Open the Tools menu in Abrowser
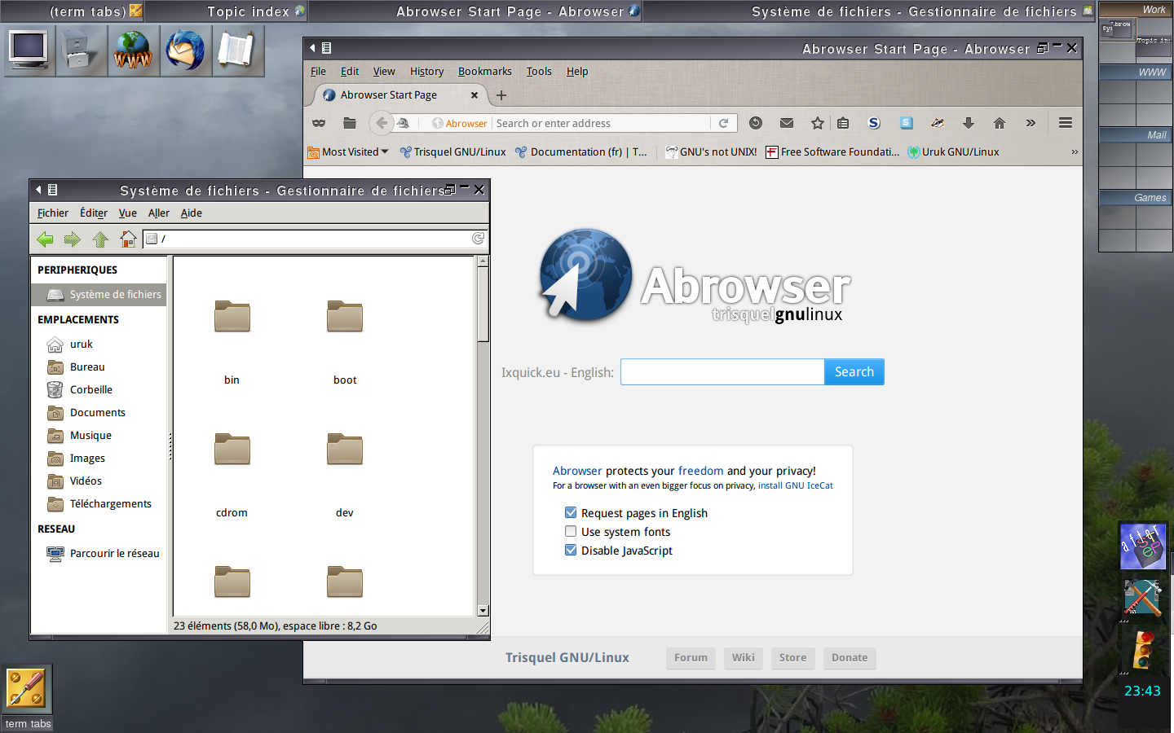The height and width of the screenshot is (733, 1174). [x=539, y=72]
